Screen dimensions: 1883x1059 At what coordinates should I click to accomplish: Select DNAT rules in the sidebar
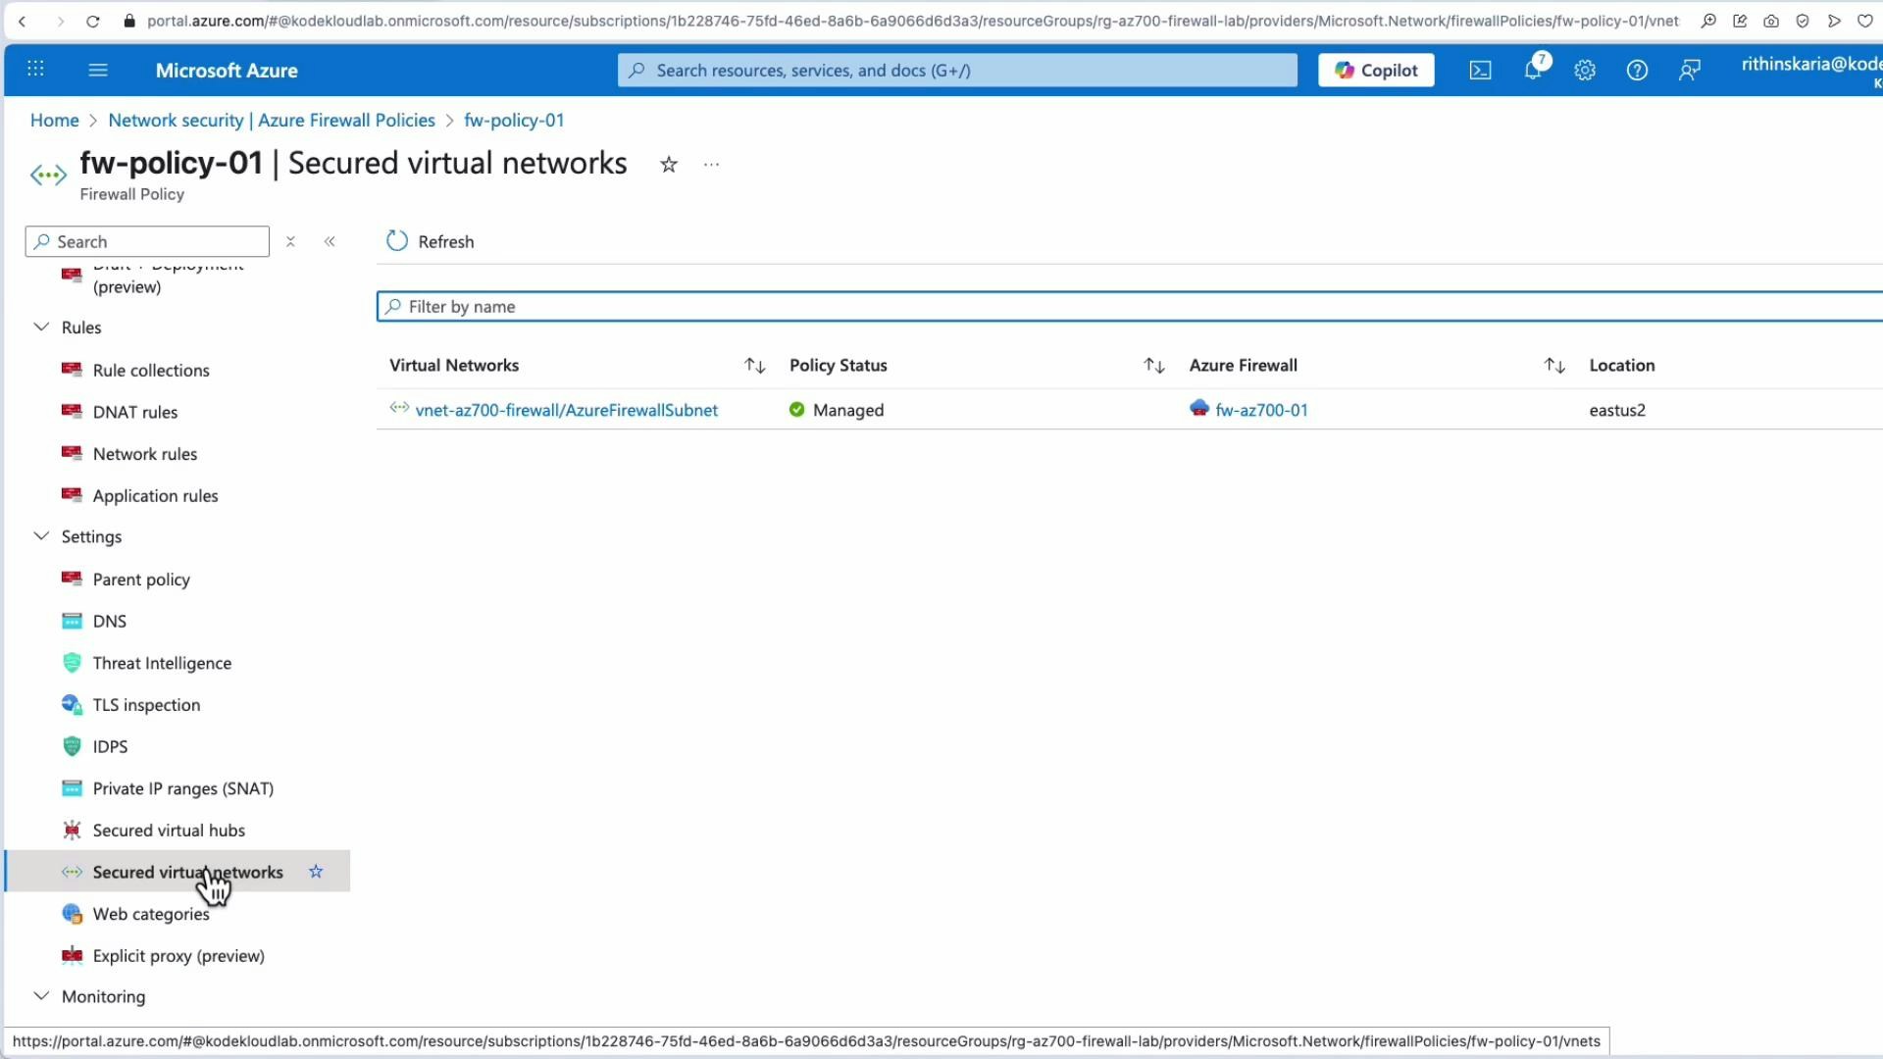(134, 411)
